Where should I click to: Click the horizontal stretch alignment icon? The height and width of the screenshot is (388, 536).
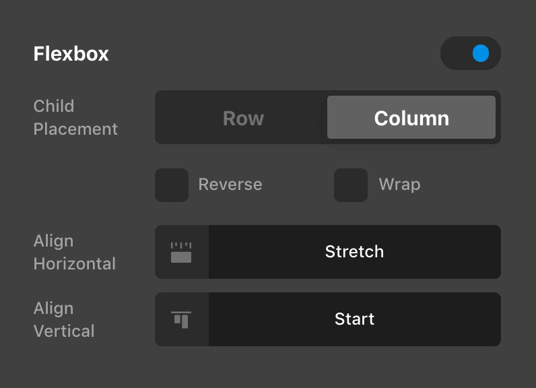click(181, 252)
